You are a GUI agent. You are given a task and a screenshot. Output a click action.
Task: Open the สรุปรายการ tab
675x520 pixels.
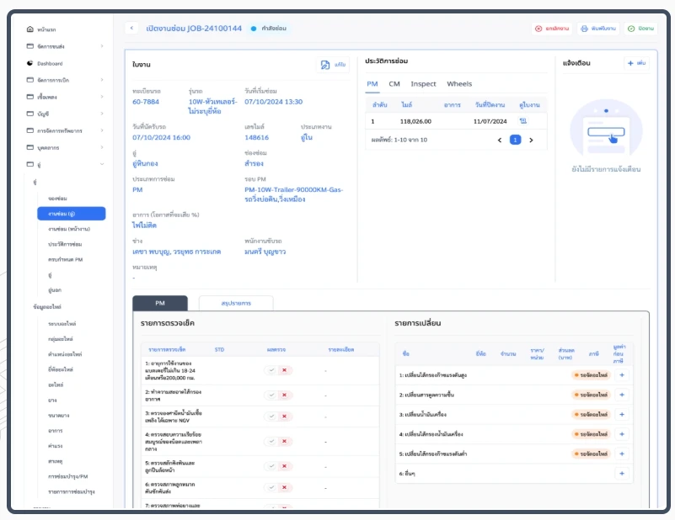click(236, 303)
